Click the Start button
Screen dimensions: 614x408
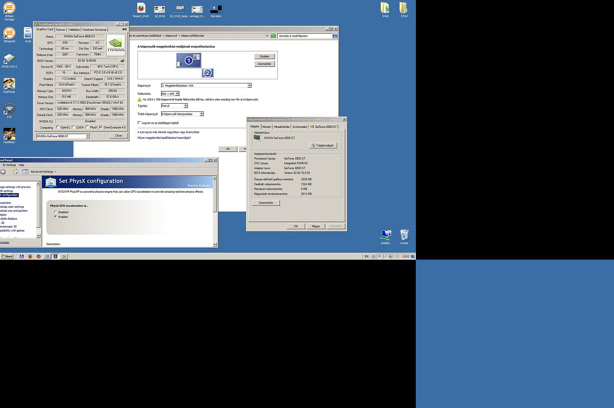(x=7, y=256)
